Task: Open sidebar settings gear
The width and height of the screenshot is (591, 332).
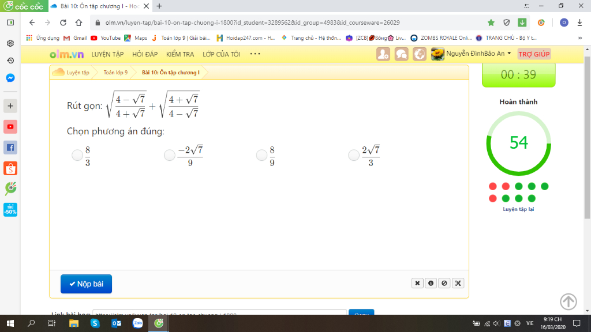Action: [10, 43]
